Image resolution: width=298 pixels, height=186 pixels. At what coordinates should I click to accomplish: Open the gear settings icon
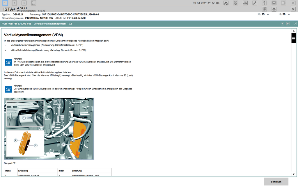[274, 9]
